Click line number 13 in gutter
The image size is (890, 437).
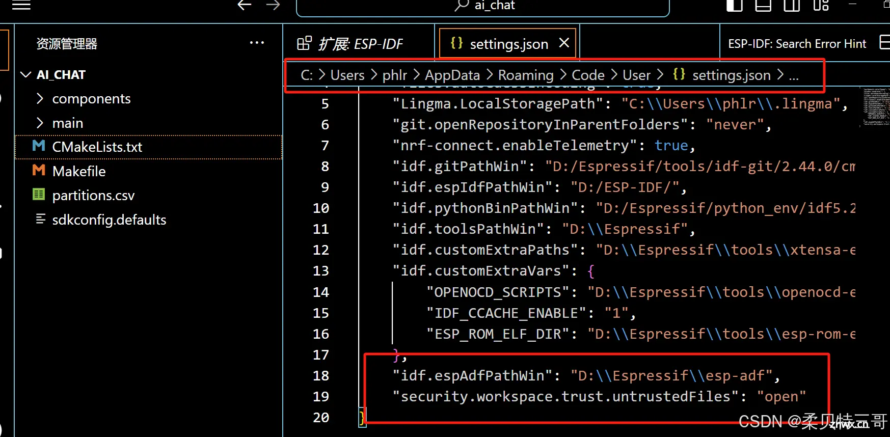tap(320, 271)
